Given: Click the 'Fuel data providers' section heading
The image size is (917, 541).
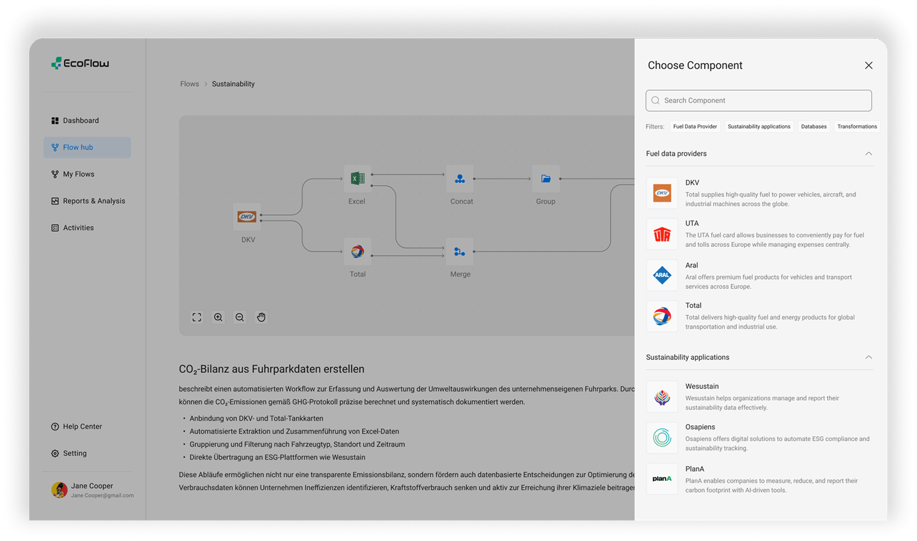Looking at the screenshot, I should (x=676, y=153).
